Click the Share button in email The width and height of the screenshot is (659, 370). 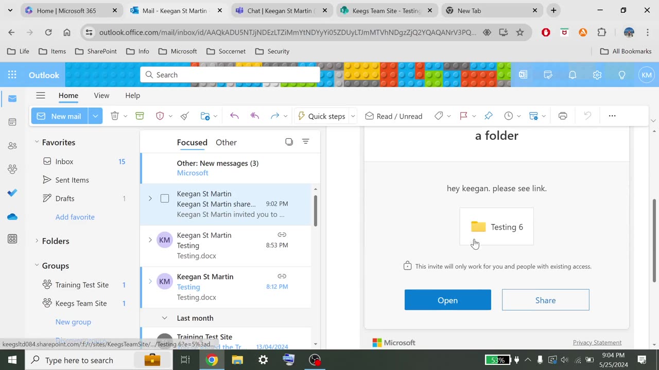coord(545,300)
